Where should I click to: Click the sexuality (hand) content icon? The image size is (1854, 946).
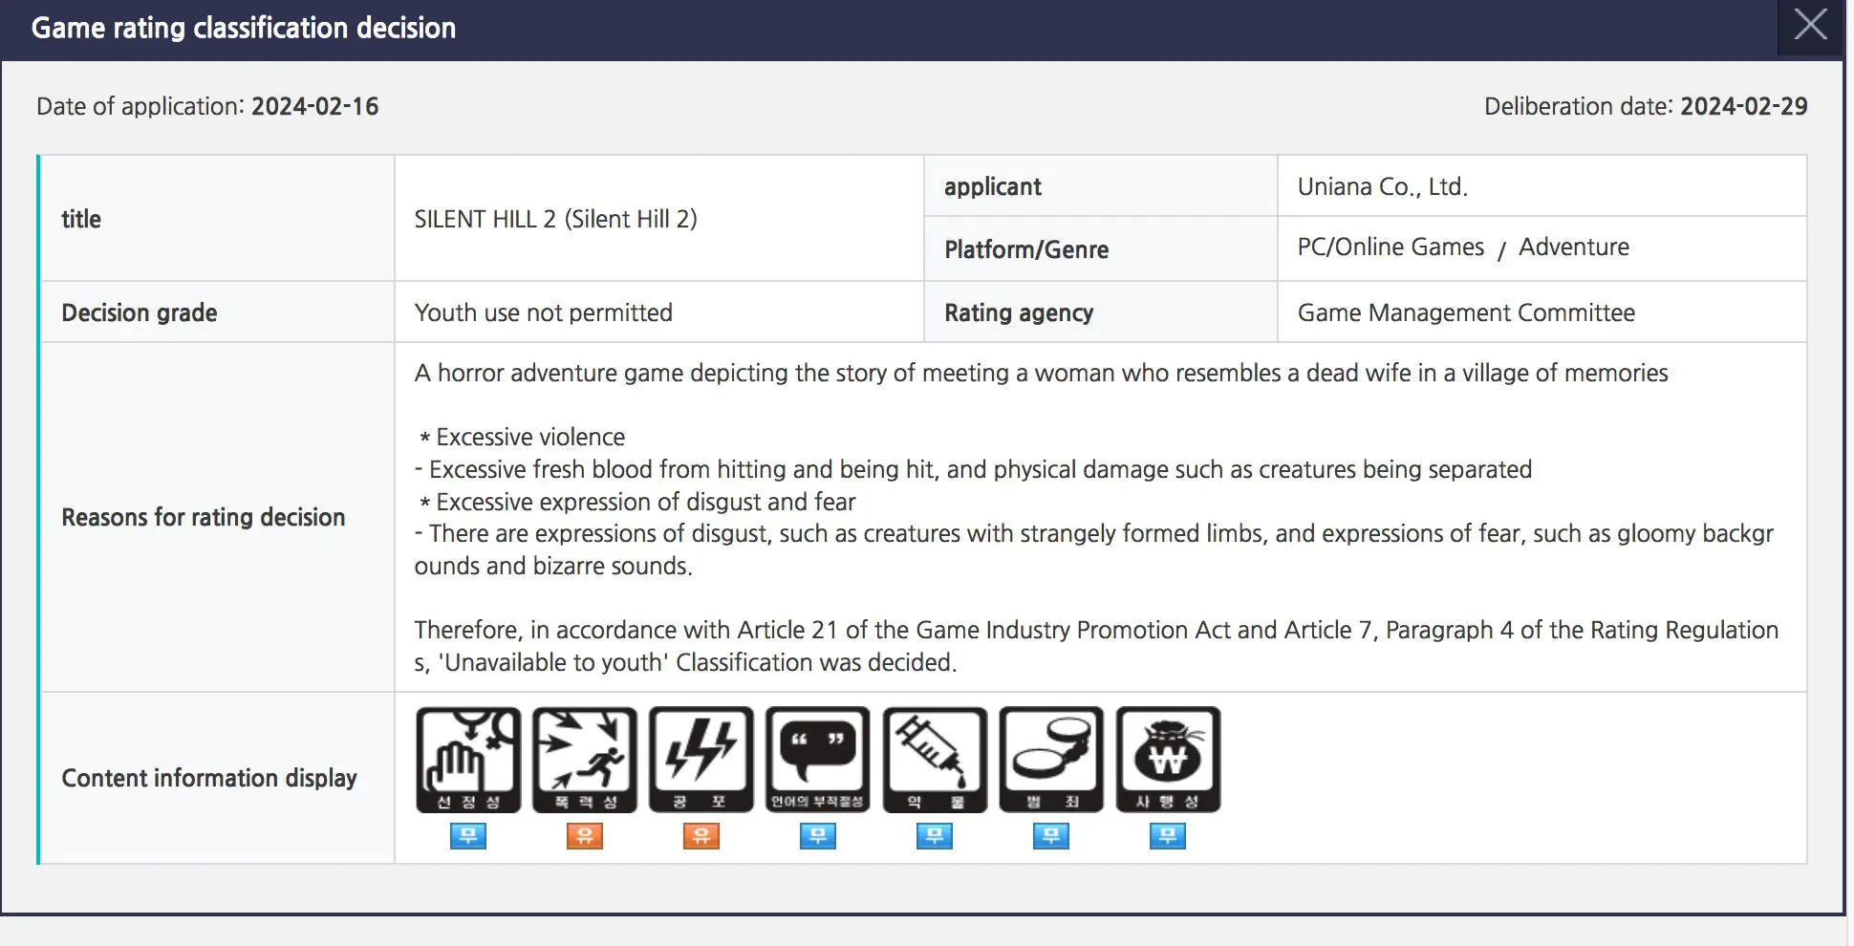468,760
